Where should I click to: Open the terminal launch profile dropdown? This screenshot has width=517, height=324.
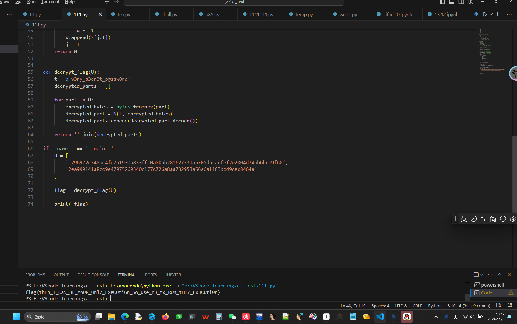click(x=482, y=275)
